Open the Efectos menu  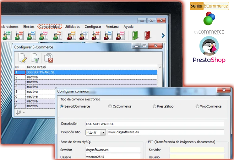click(x=29, y=27)
